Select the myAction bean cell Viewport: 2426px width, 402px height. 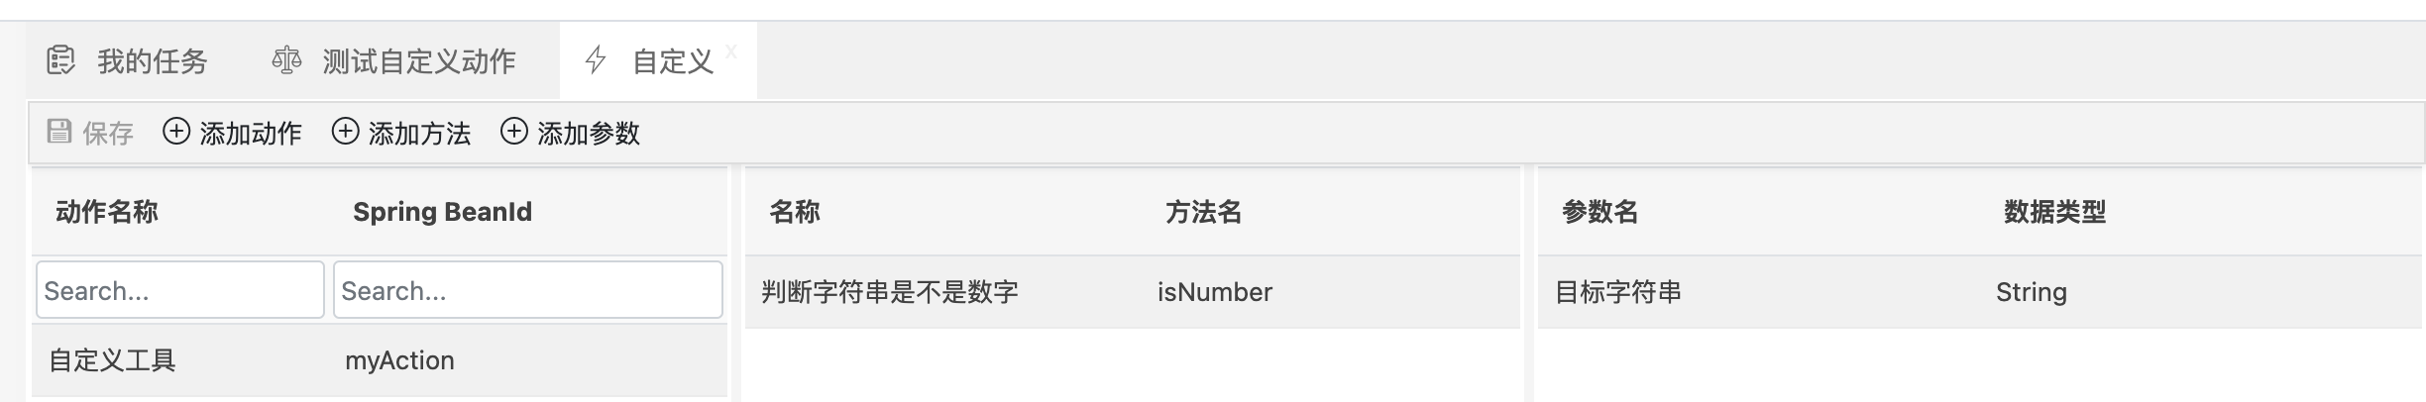pyautogui.click(x=399, y=360)
